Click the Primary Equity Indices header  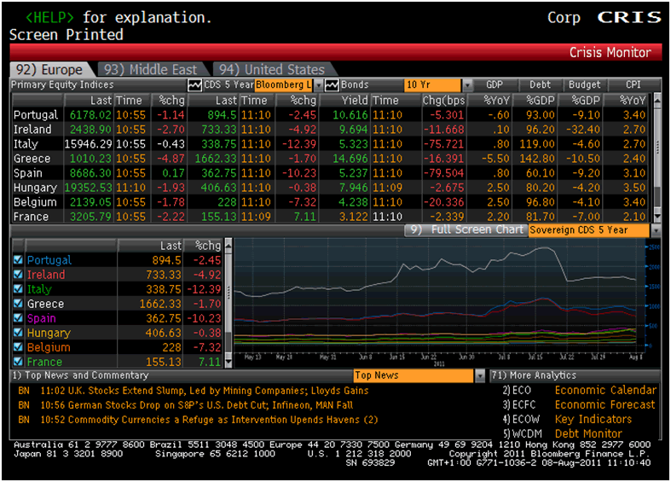click(62, 84)
